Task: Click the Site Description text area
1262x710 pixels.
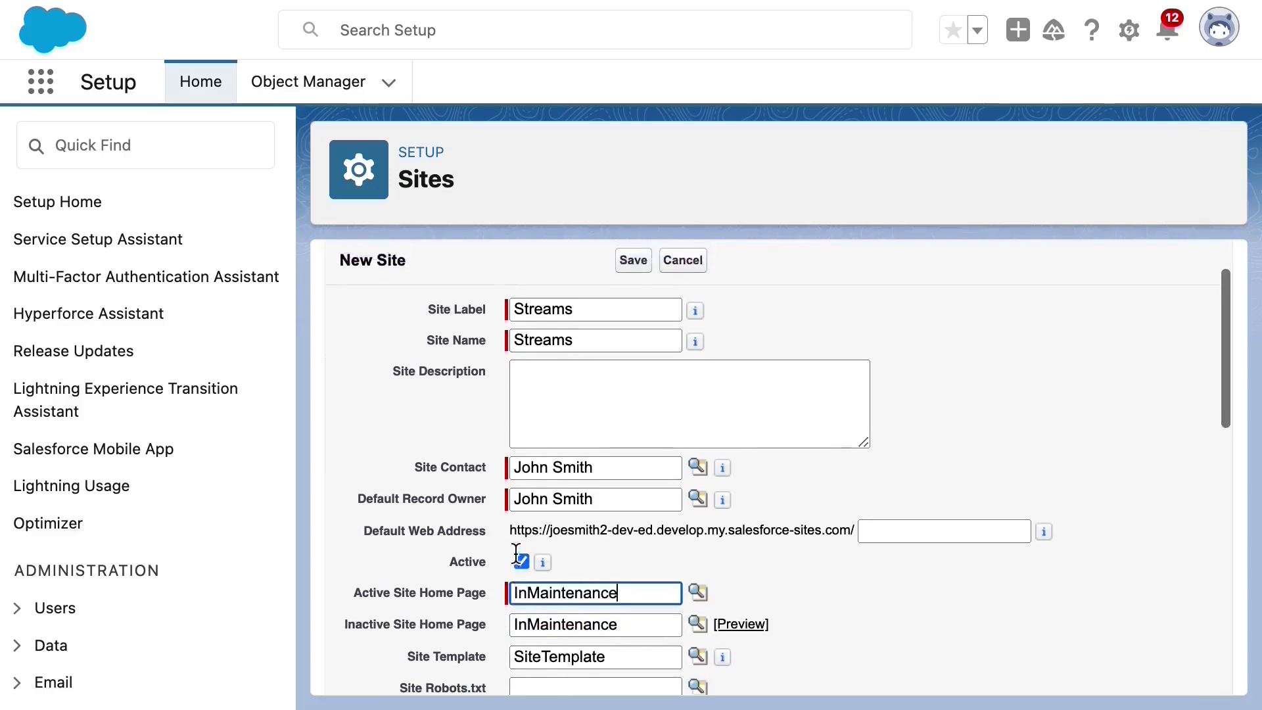Action: point(689,404)
